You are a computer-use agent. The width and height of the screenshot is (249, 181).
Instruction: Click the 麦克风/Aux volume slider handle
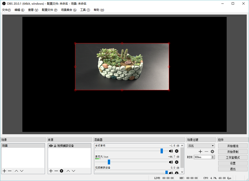(x=109, y=162)
